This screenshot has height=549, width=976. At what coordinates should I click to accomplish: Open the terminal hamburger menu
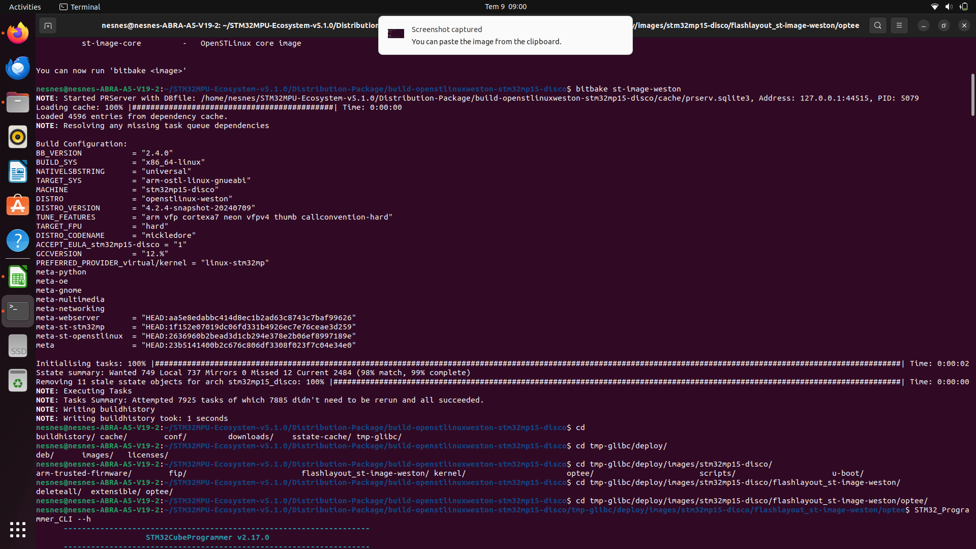click(x=899, y=25)
